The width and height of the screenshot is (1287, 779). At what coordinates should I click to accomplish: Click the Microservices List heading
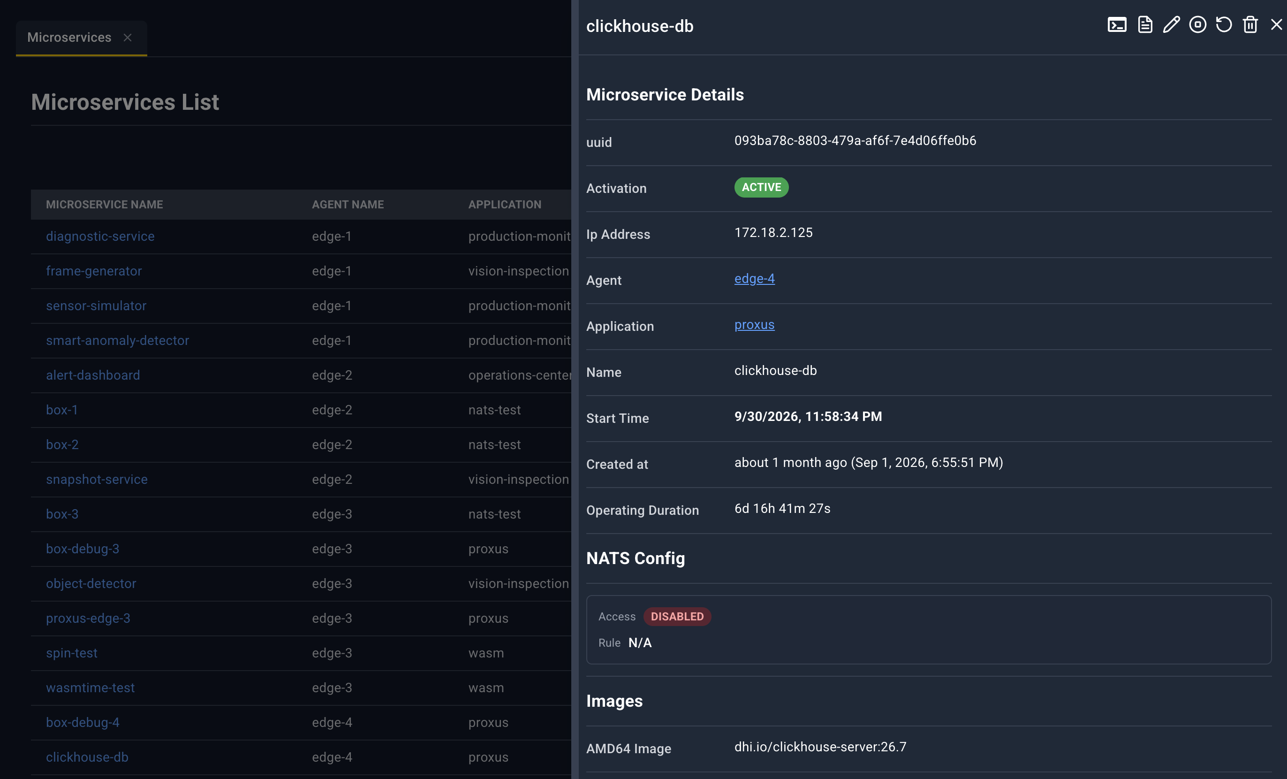pos(125,102)
